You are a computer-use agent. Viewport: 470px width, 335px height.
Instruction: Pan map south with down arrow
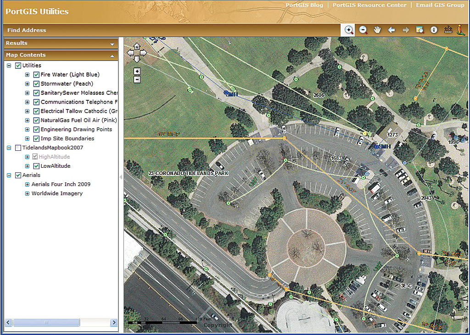point(137,59)
